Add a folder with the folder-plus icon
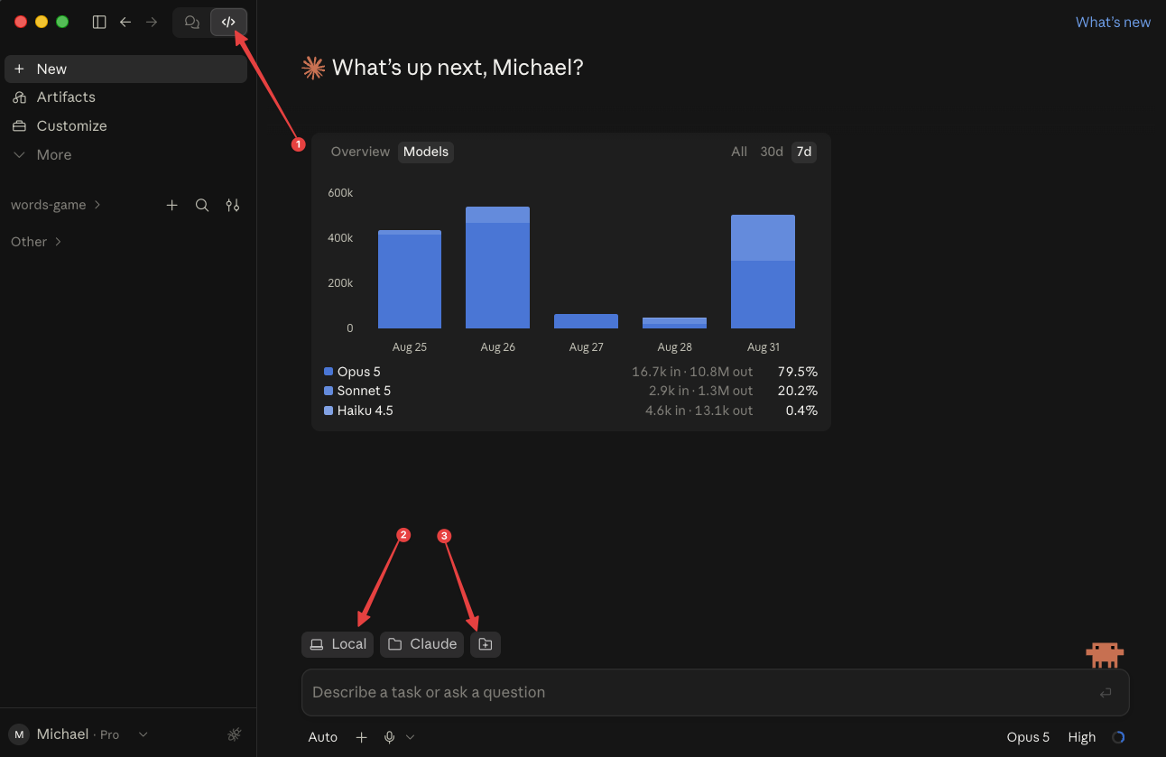The image size is (1166, 757). [x=485, y=644]
